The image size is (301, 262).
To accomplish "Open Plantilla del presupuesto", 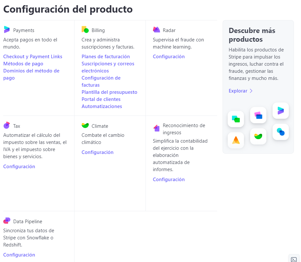I will (109, 92).
